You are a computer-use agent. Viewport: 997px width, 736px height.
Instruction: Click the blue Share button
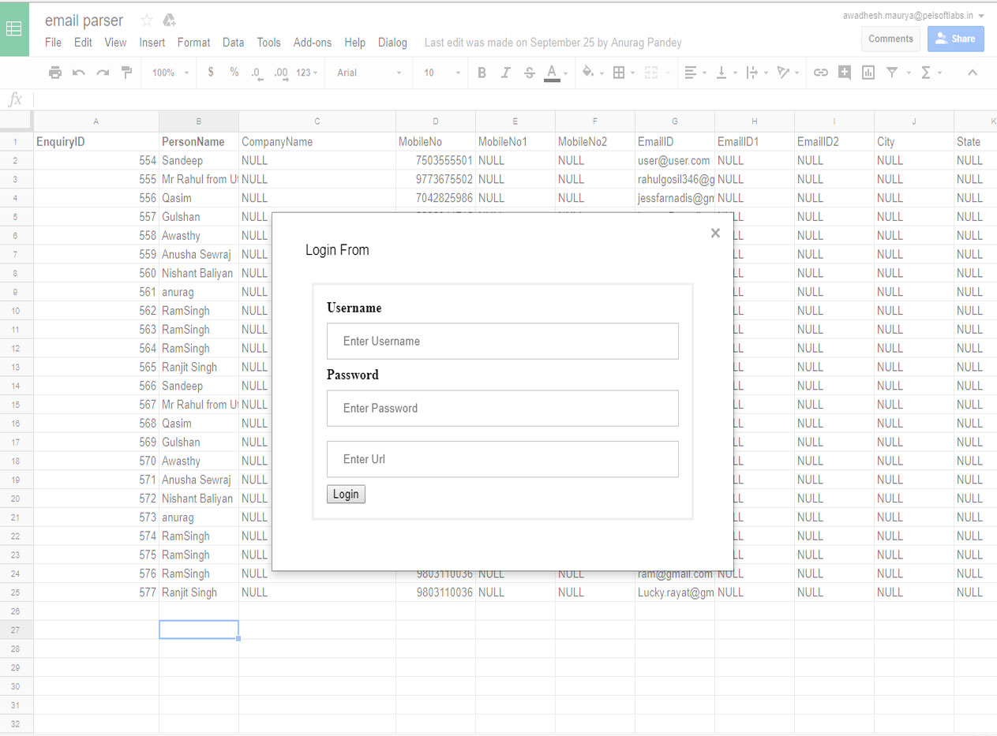click(955, 39)
